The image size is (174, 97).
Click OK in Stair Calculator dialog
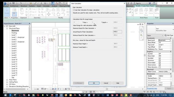point(94,83)
